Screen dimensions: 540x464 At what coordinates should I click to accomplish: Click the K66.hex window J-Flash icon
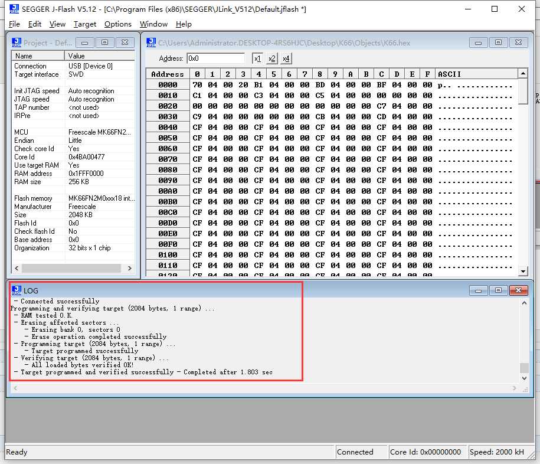click(x=151, y=43)
